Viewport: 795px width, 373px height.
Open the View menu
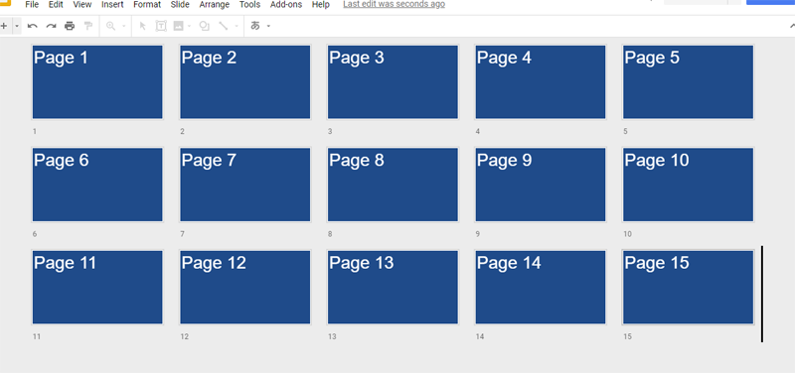pos(82,5)
